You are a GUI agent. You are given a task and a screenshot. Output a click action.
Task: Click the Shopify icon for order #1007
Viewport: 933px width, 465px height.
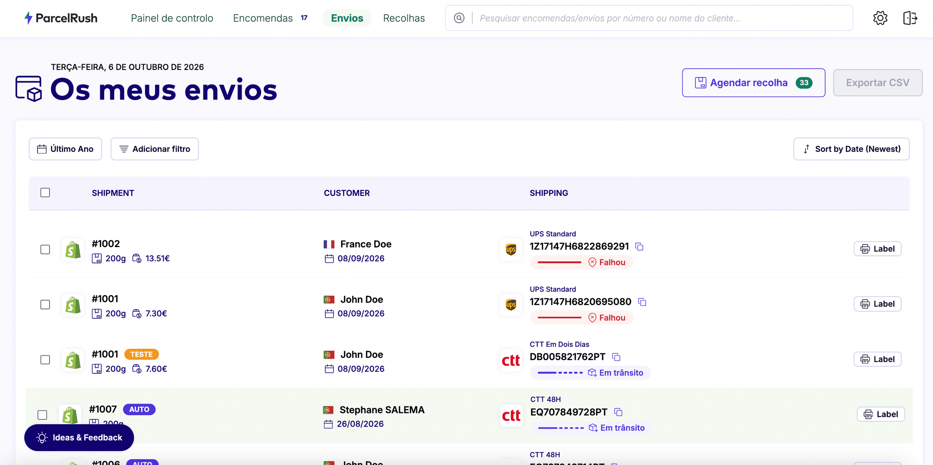[70, 415]
